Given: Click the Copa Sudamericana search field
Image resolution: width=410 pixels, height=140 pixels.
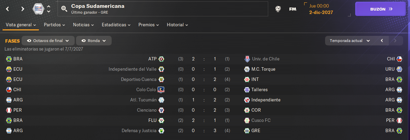Looking at the screenshot, I should click(x=163, y=9).
